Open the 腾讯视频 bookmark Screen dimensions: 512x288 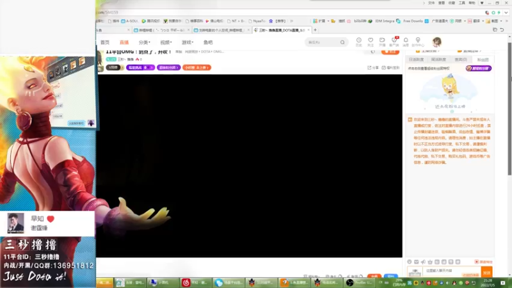point(151,21)
